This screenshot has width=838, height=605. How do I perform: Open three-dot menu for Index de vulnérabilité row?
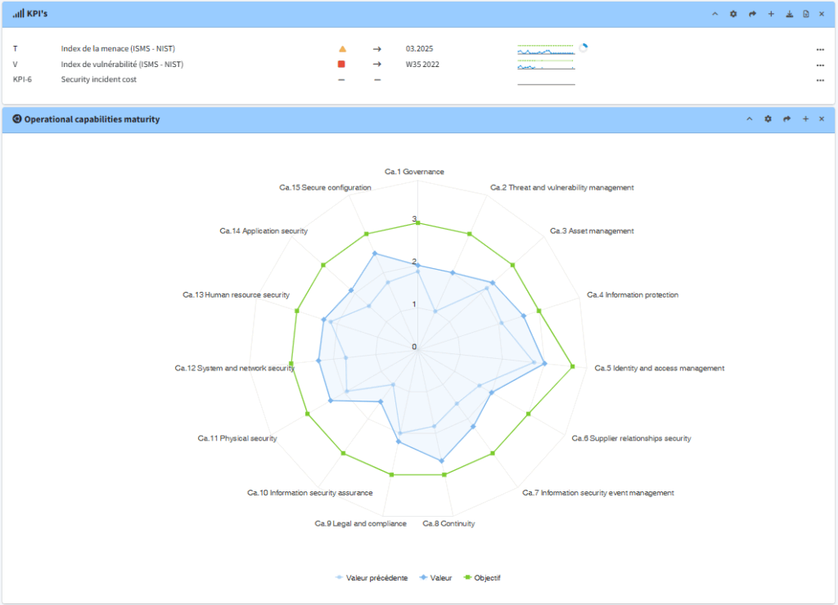(820, 65)
